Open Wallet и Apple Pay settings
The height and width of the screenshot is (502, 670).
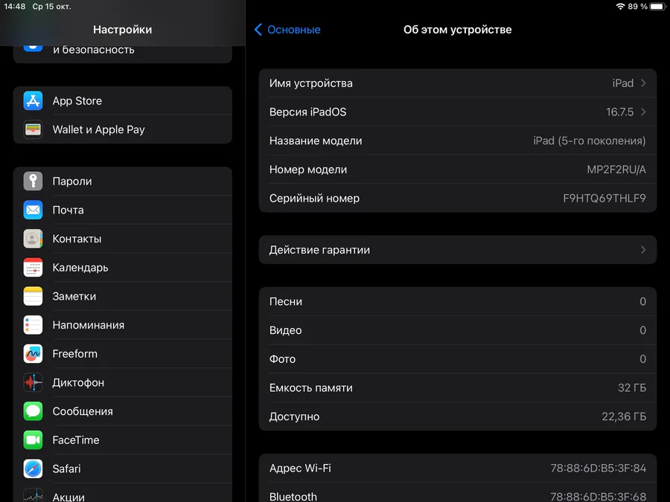[123, 129]
